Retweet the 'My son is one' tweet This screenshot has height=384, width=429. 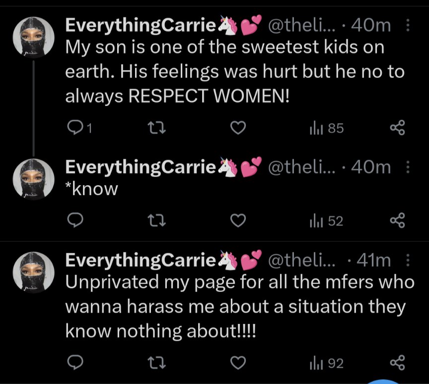tap(157, 129)
